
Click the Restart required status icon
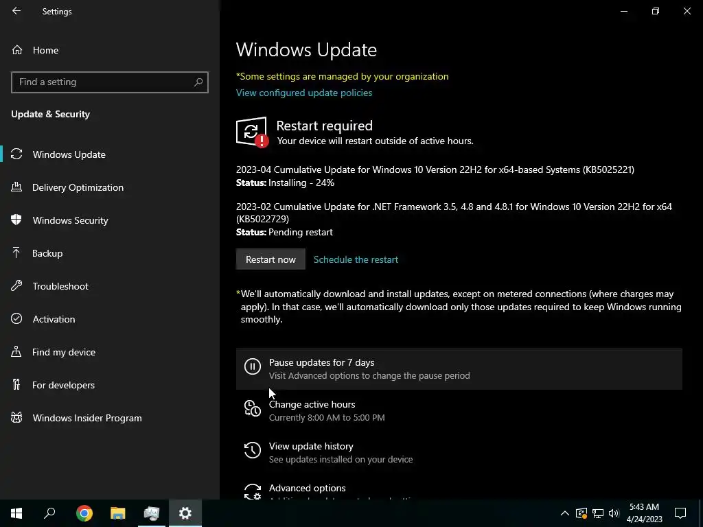[x=253, y=132]
